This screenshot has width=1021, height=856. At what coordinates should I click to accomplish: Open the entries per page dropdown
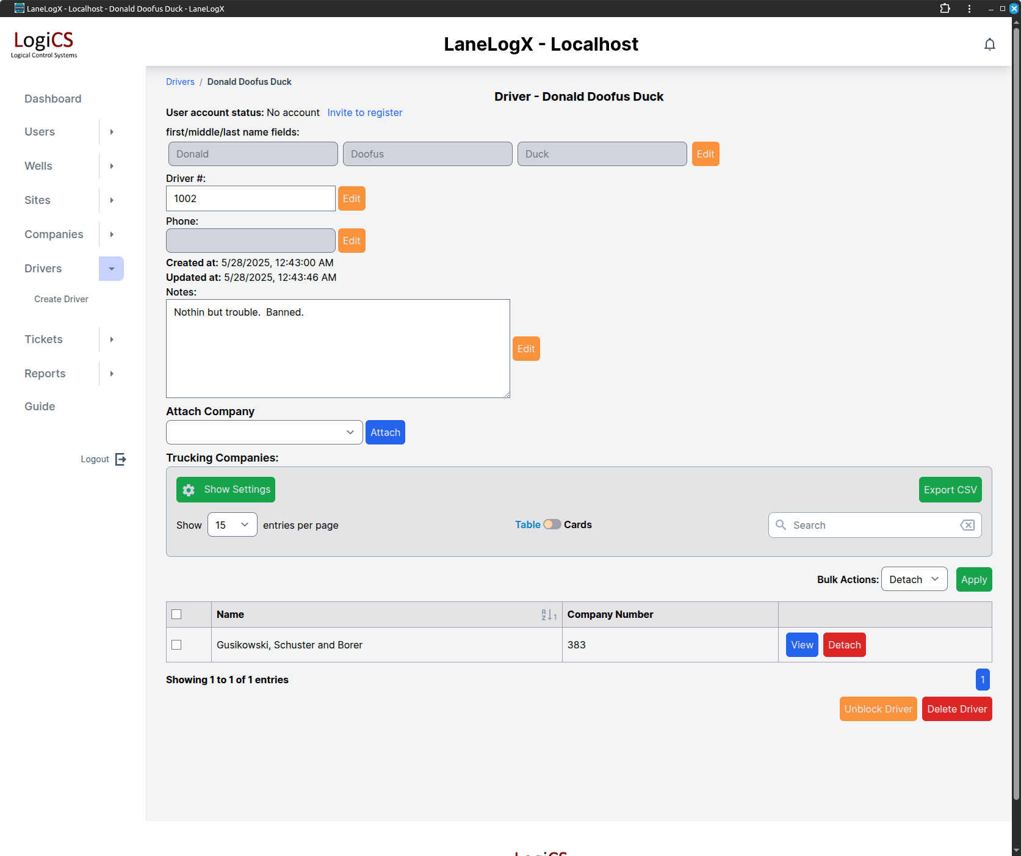coord(232,525)
